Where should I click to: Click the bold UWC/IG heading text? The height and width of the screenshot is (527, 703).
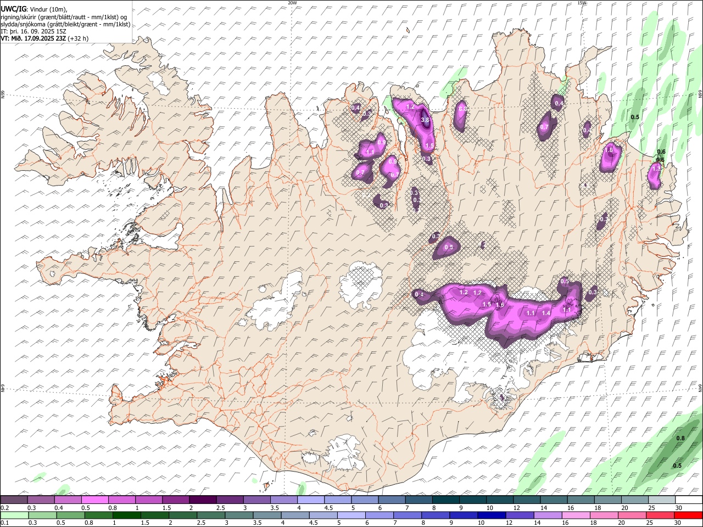[13, 9]
